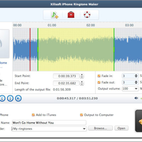Click the start ringtone conversion button
The height and width of the screenshot is (142, 142).
pyautogui.click(x=138, y=121)
